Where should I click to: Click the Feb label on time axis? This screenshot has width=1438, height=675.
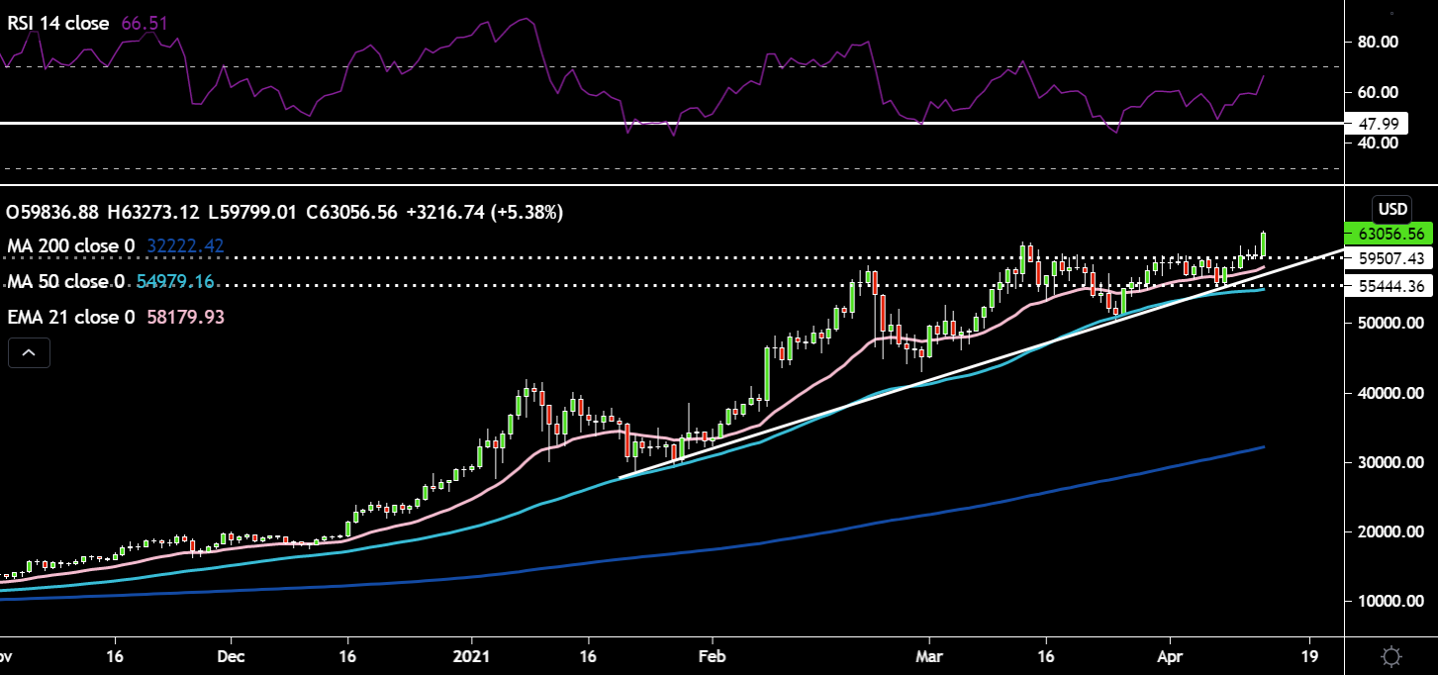pyautogui.click(x=711, y=656)
